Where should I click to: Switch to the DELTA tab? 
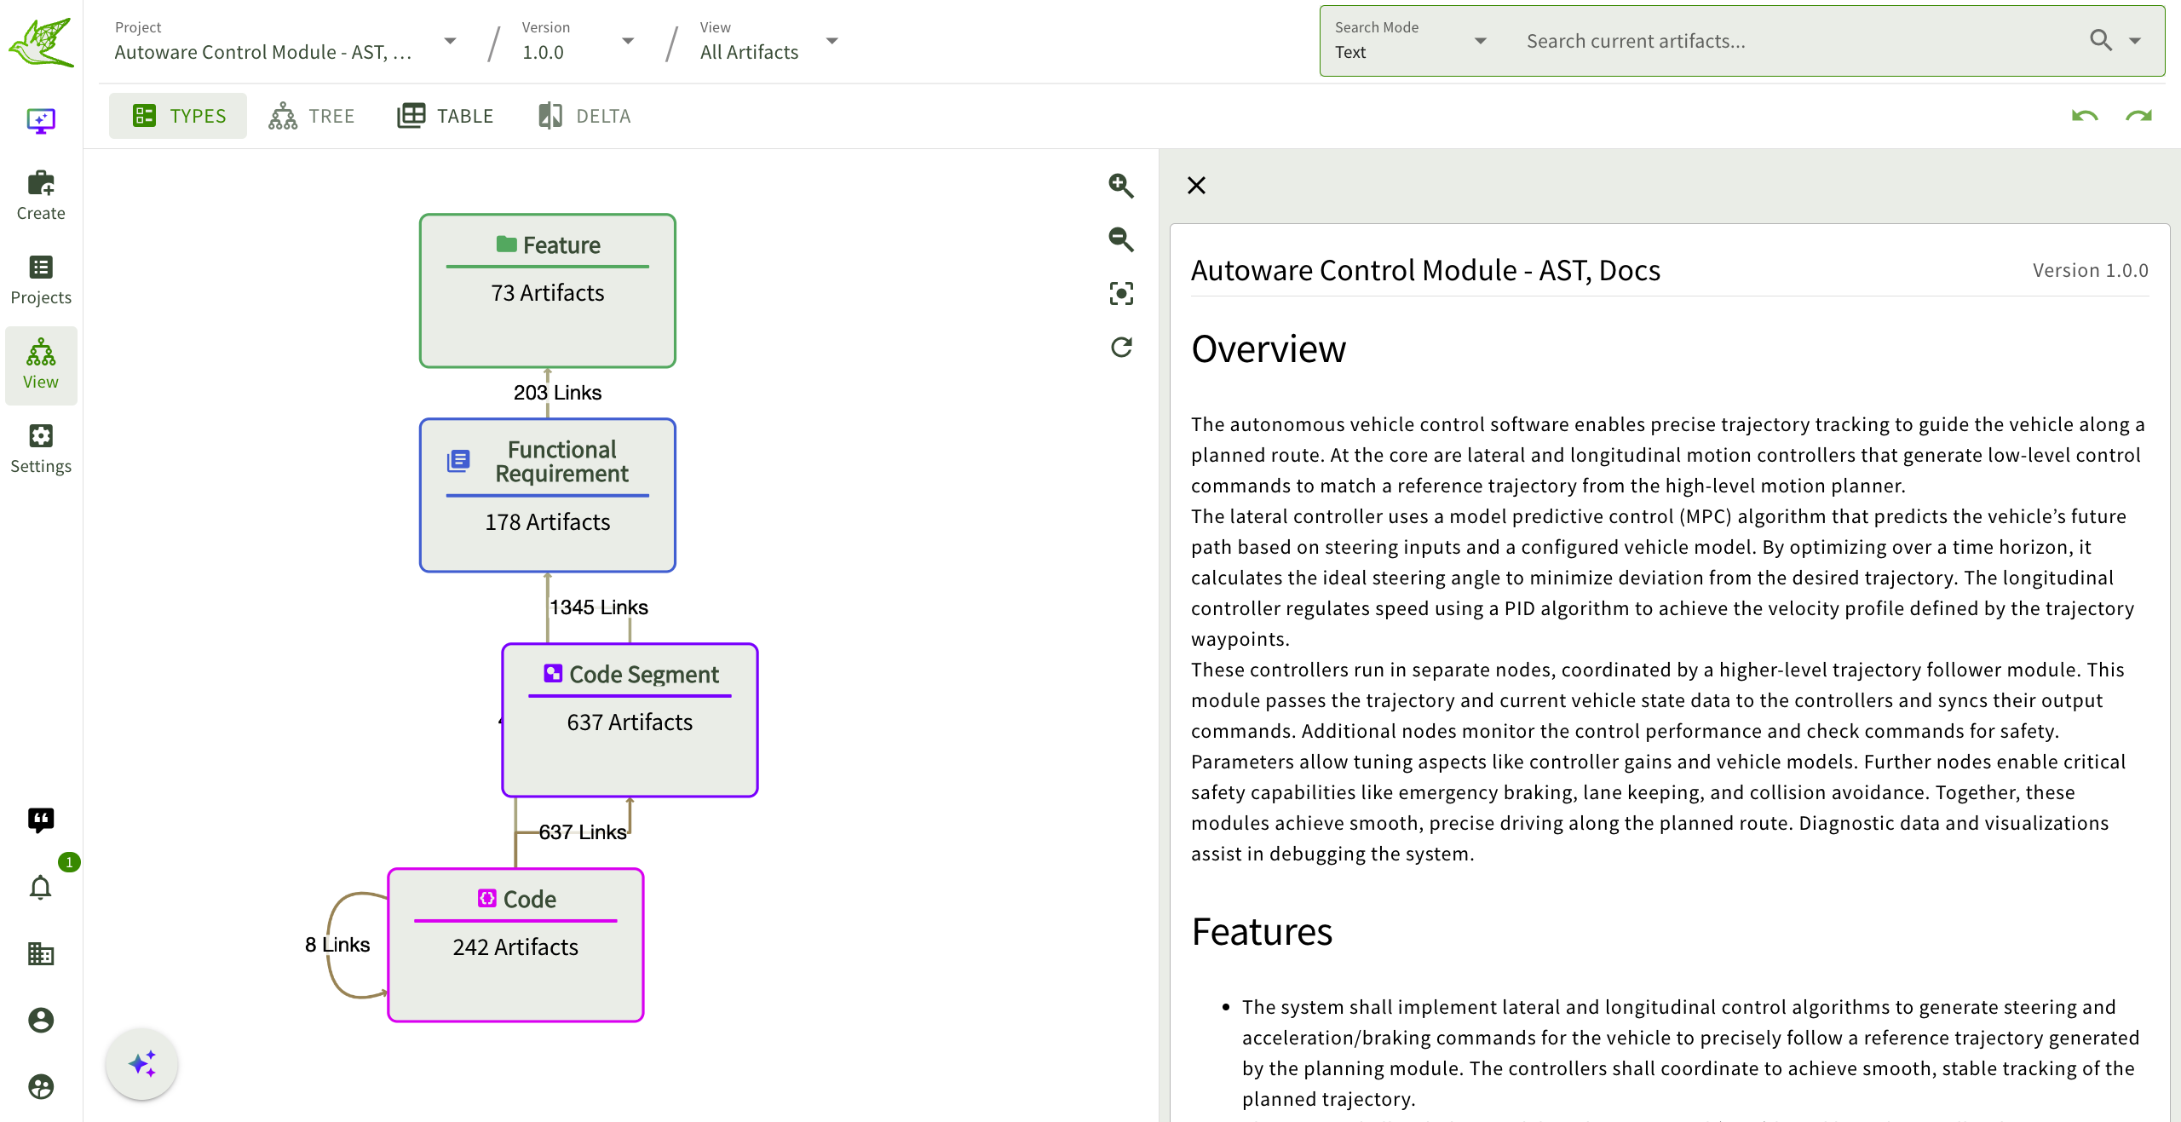584,116
